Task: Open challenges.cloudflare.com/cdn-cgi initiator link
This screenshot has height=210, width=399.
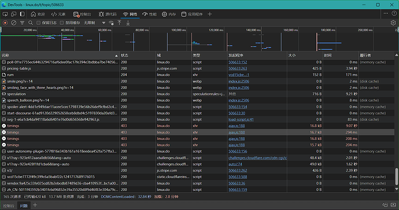Action: click(x=257, y=158)
